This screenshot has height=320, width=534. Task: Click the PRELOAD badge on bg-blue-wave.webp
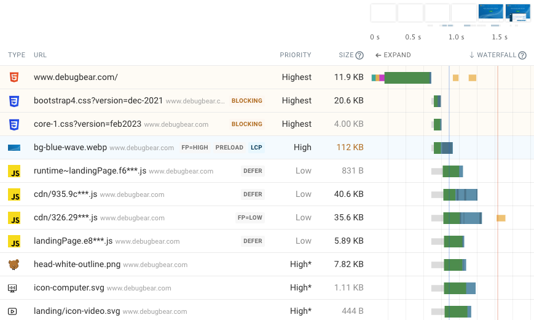coord(229,148)
